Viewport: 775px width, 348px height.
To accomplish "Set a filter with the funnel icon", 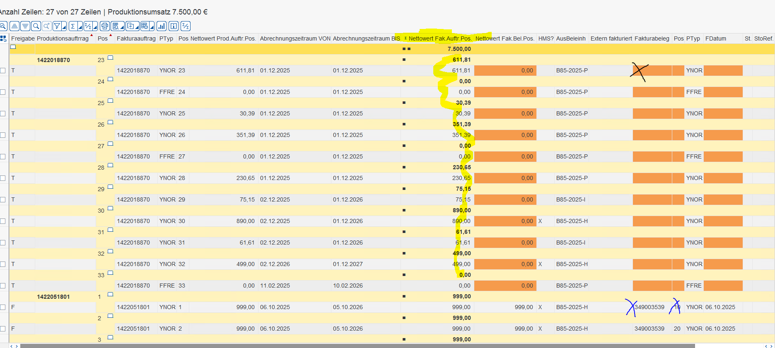I will (57, 26).
